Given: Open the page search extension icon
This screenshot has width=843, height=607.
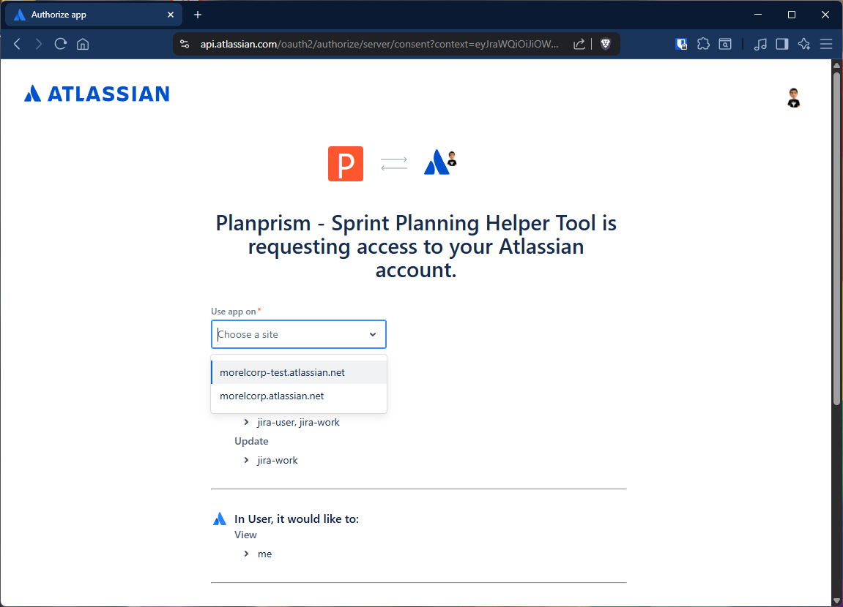Looking at the screenshot, I should click(725, 44).
